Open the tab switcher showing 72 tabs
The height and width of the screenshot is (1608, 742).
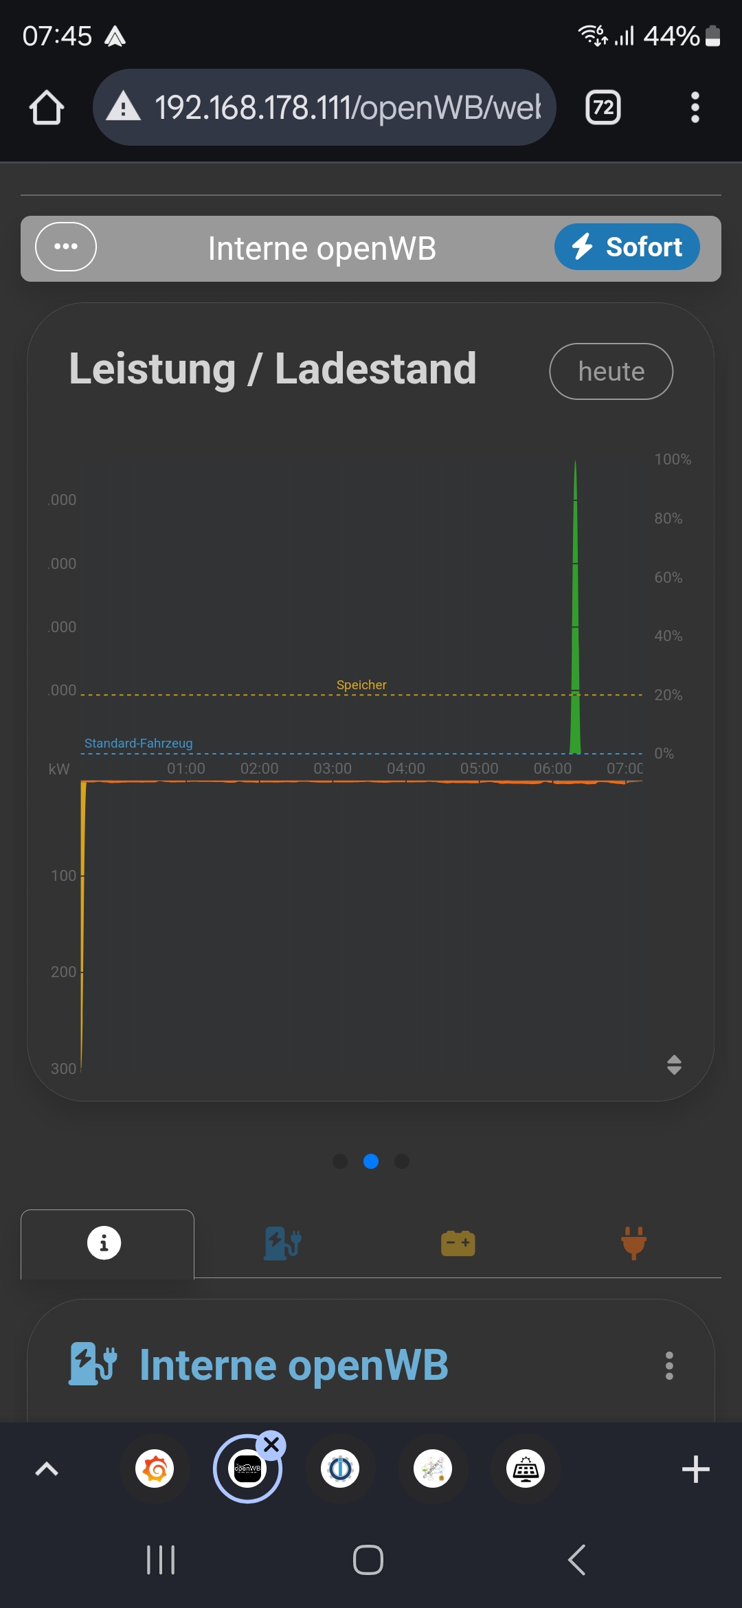(603, 107)
